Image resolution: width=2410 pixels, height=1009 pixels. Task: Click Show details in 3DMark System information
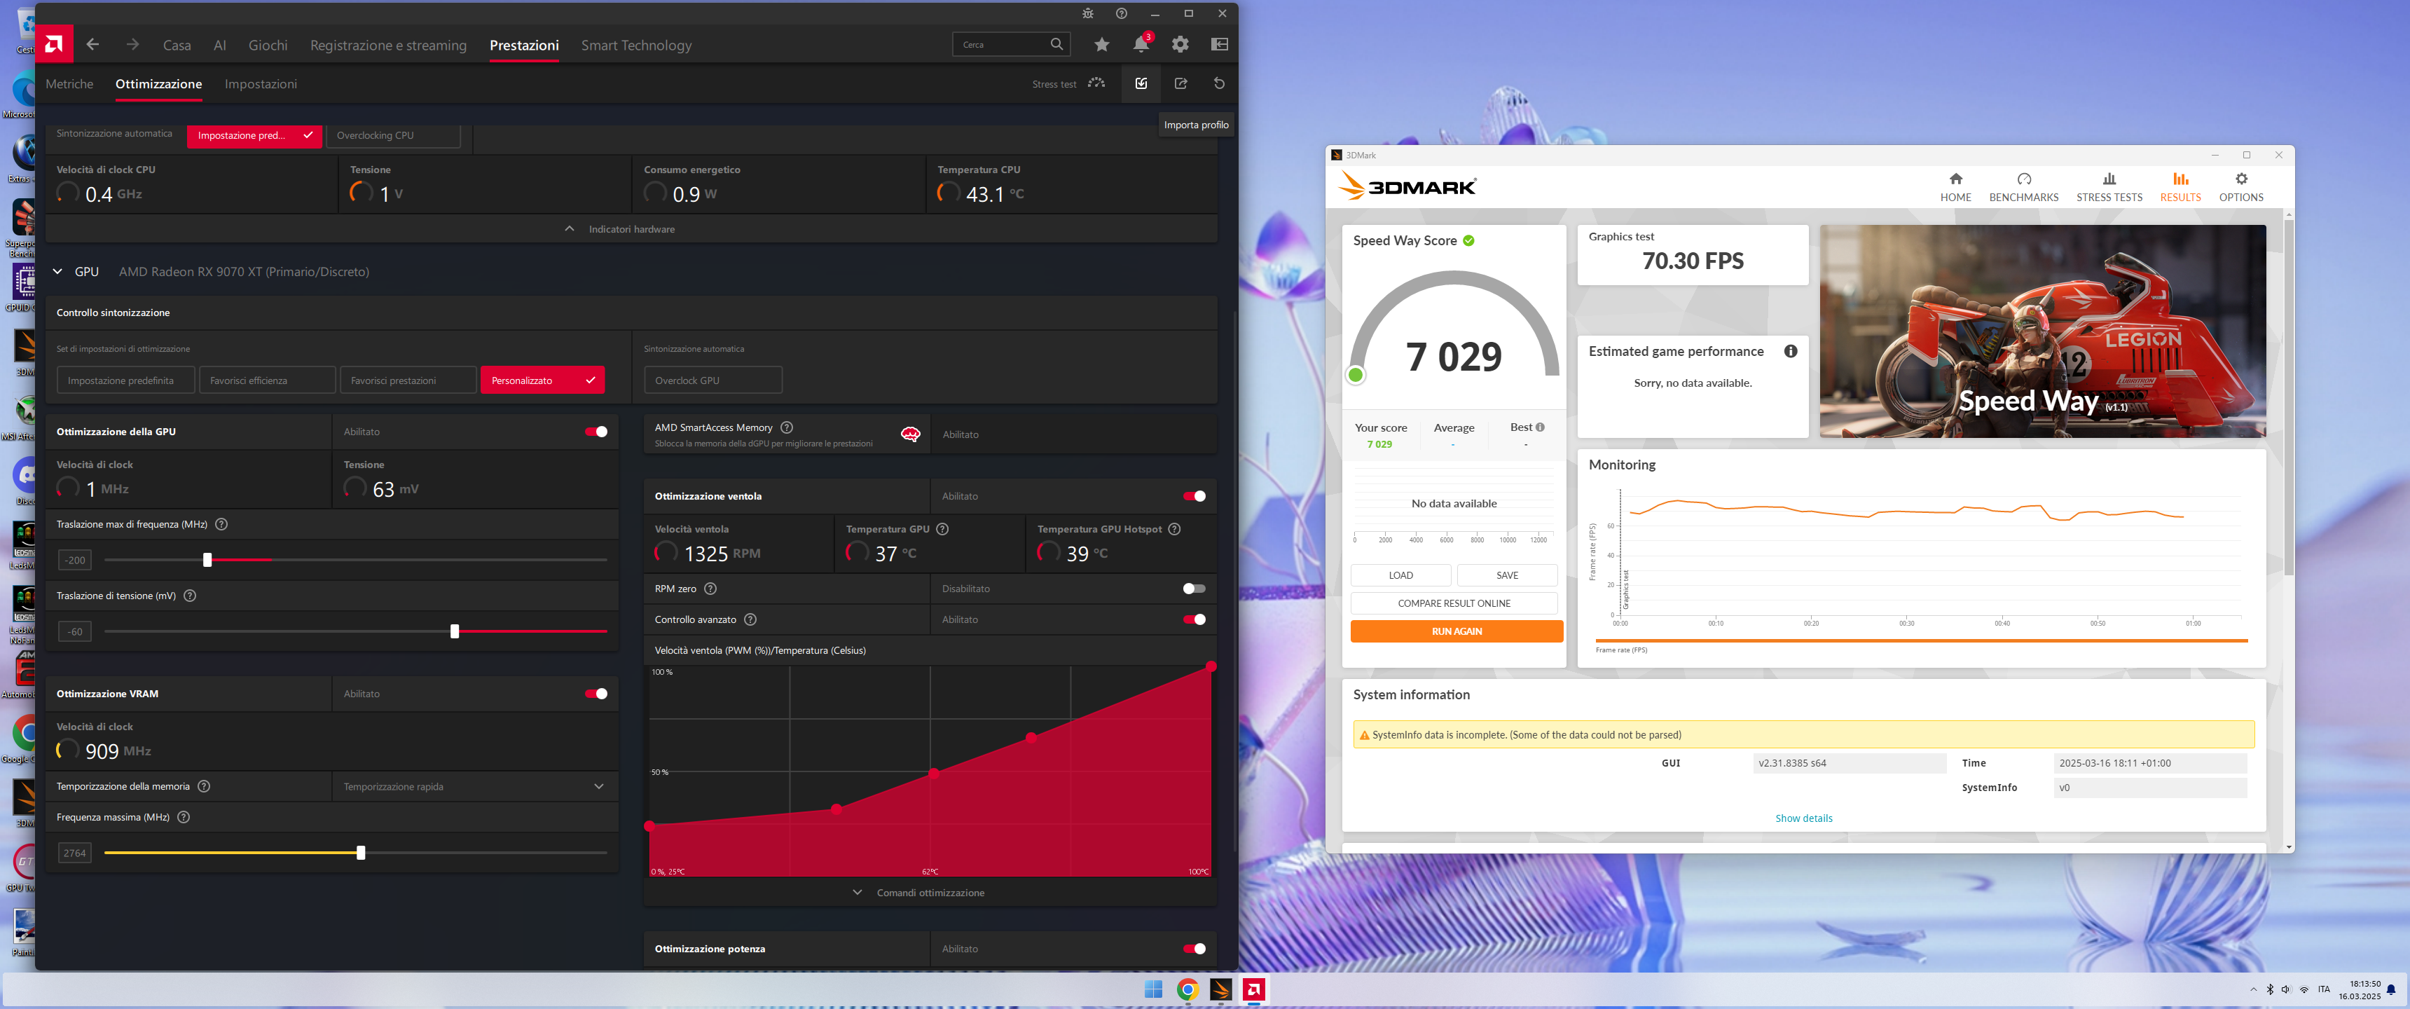tap(1803, 818)
